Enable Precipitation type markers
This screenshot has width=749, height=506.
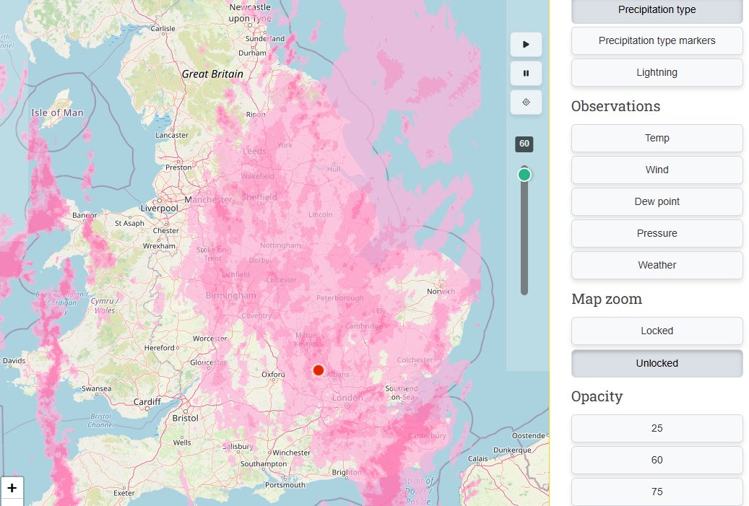click(656, 40)
